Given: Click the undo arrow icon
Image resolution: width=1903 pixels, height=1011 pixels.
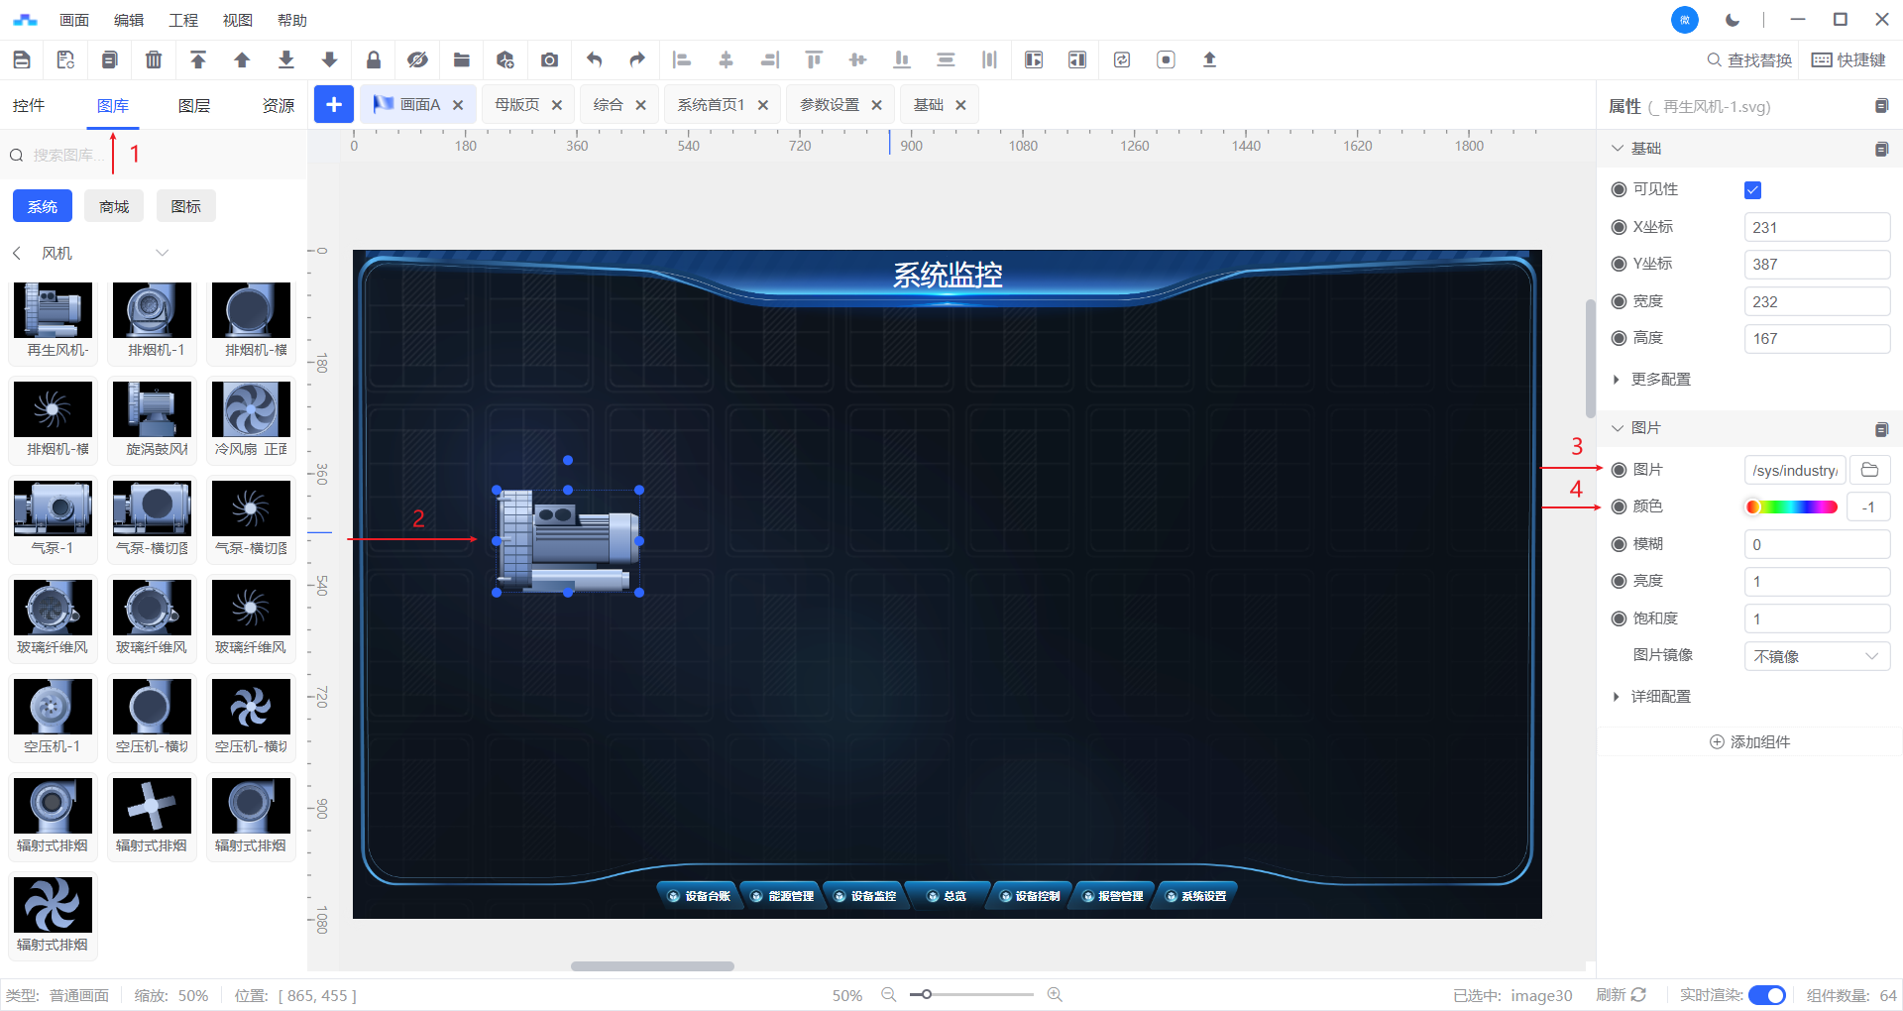Looking at the screenshot, I should click(x=594, y=60).
